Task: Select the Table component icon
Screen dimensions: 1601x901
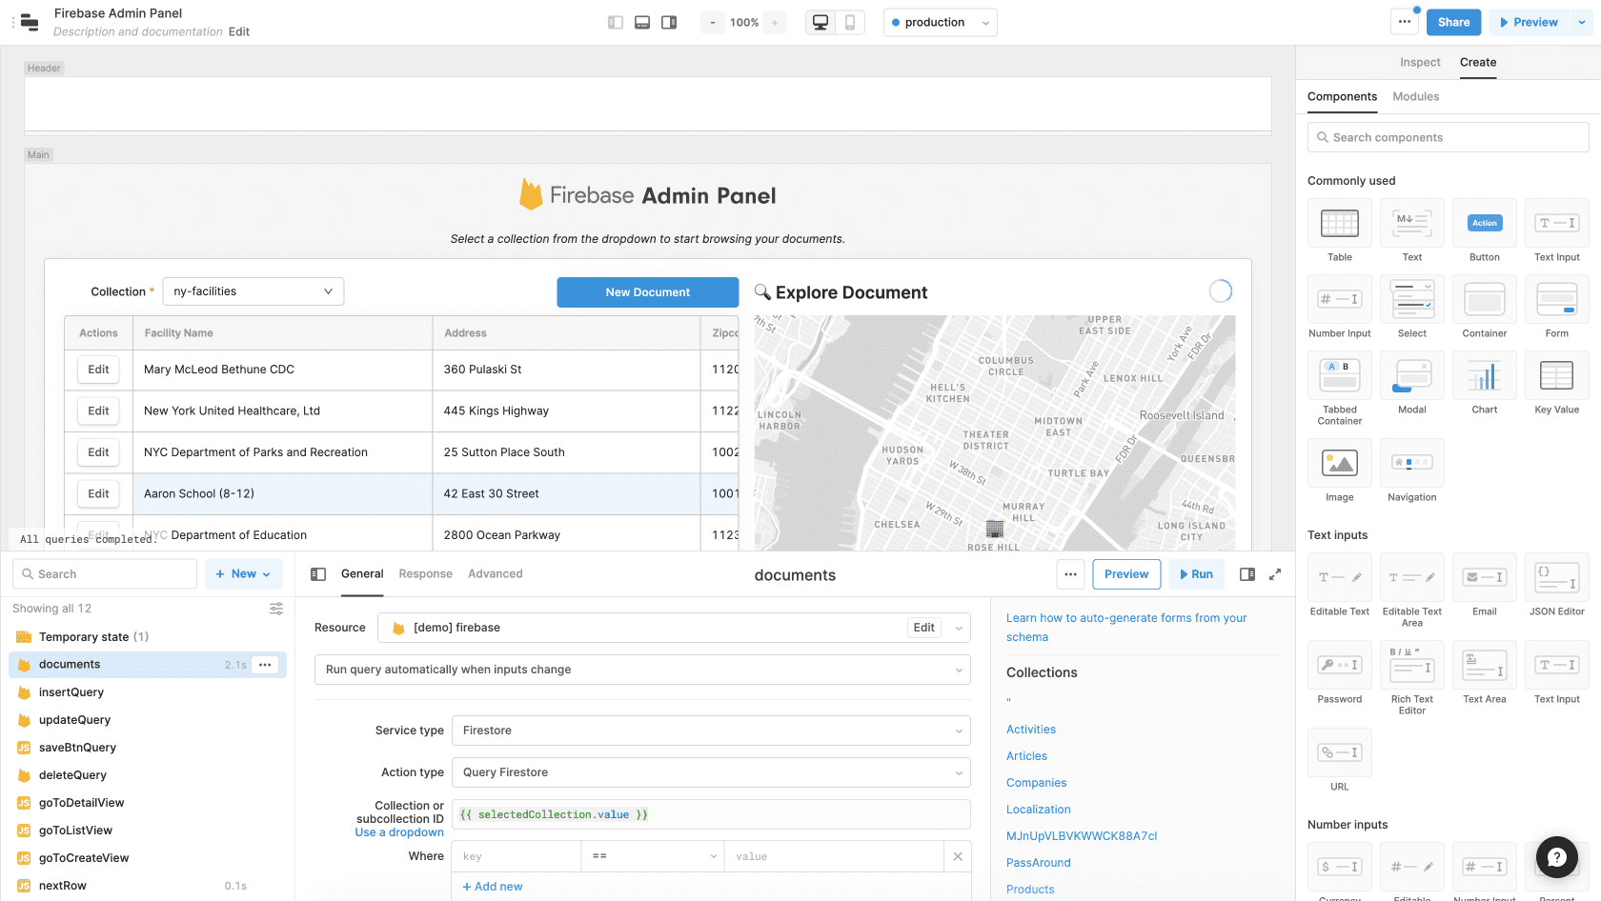Action: pyautogui.click(x=1339, y=224)
